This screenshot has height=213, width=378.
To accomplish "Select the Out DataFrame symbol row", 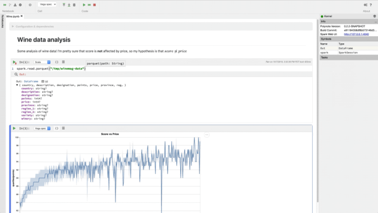I will click(x=349, y=48).
